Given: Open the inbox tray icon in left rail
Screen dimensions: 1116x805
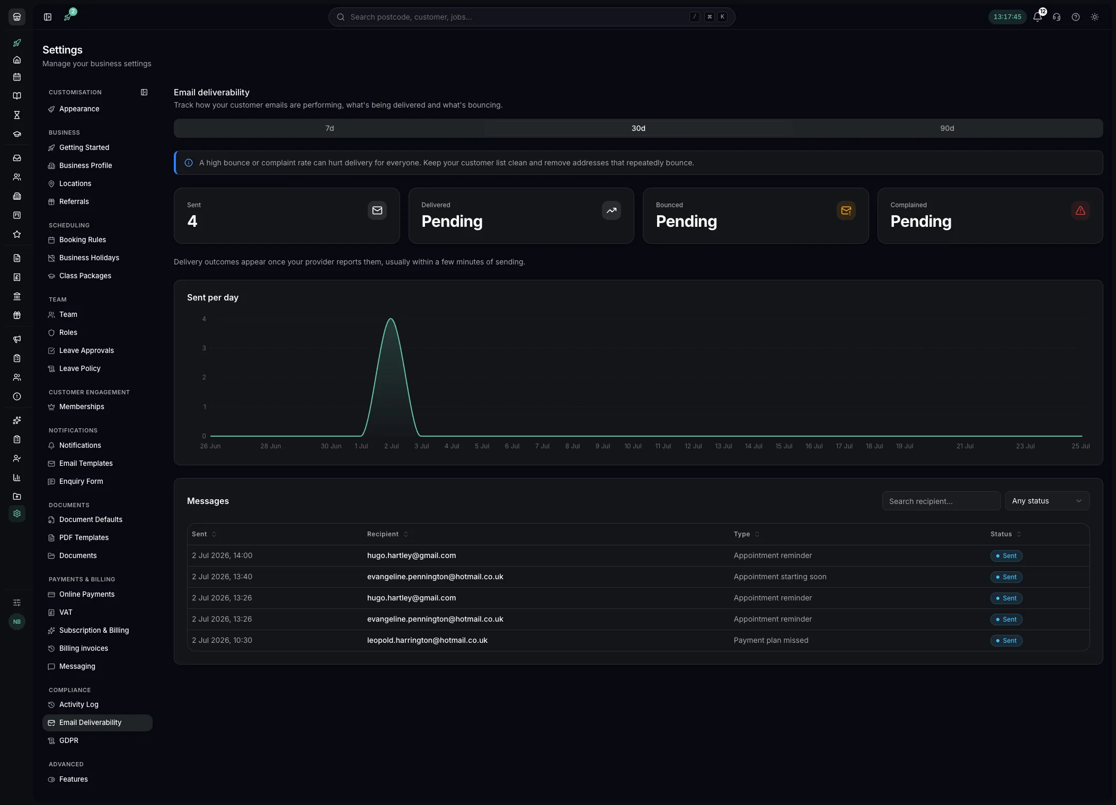Looking at the screenshot, I should [x=17, y=158].
